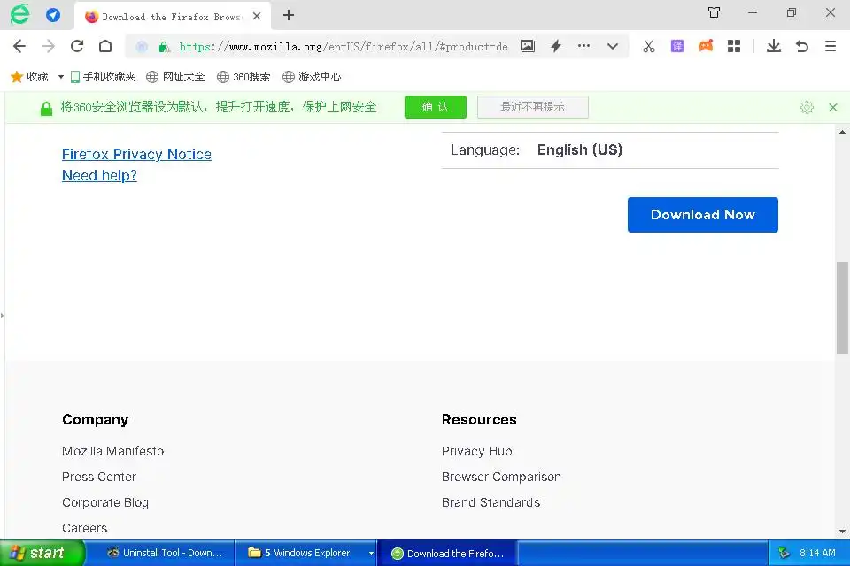Click the scrollbar up arrow
850x566 pixels.
pyautogui.click(x=842, y=132)
